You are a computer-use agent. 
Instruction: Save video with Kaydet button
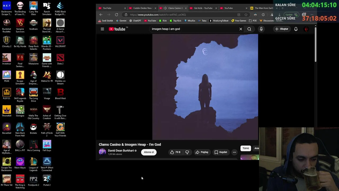[x=221, y=152]
